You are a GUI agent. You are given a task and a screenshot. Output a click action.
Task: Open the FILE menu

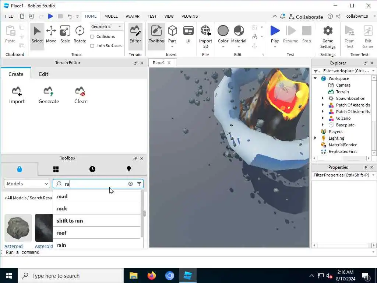click(9, 16)
